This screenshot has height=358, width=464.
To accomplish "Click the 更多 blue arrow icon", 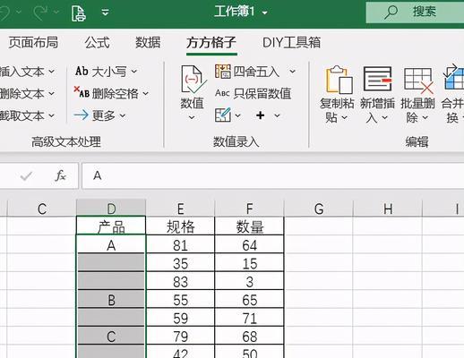I will (x=81, y=115).
